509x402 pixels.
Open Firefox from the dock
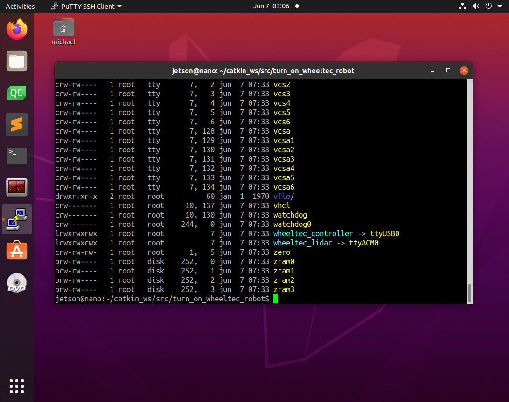click(17, 29)
